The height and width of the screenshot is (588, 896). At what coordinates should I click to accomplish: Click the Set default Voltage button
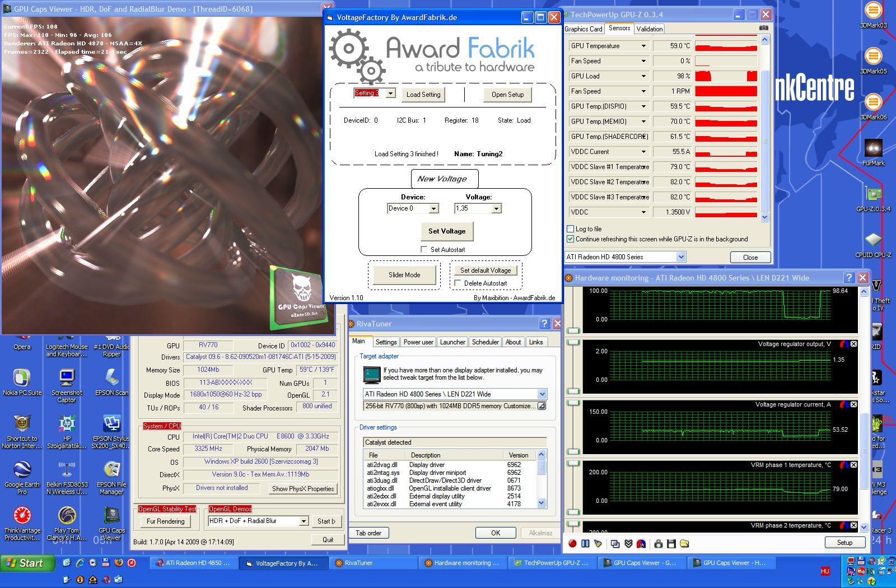point(486,270)
